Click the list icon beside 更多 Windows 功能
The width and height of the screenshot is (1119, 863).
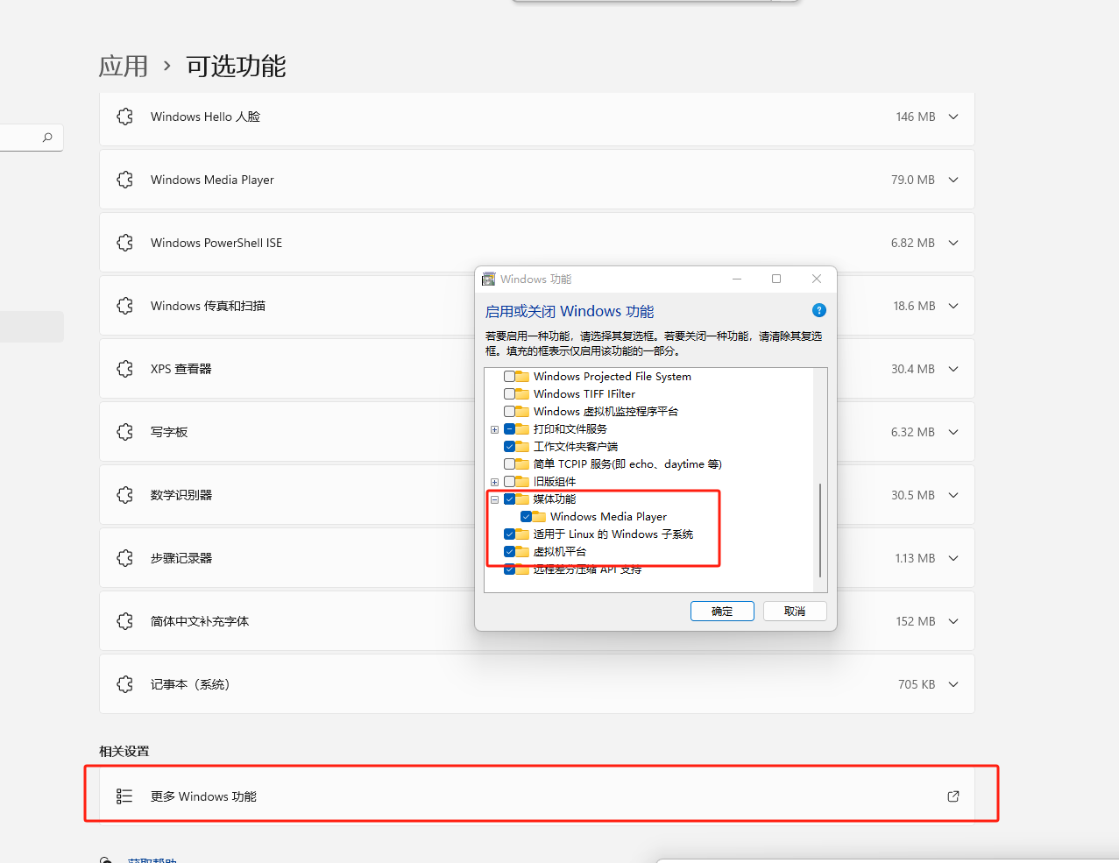(x=124, y=796)
